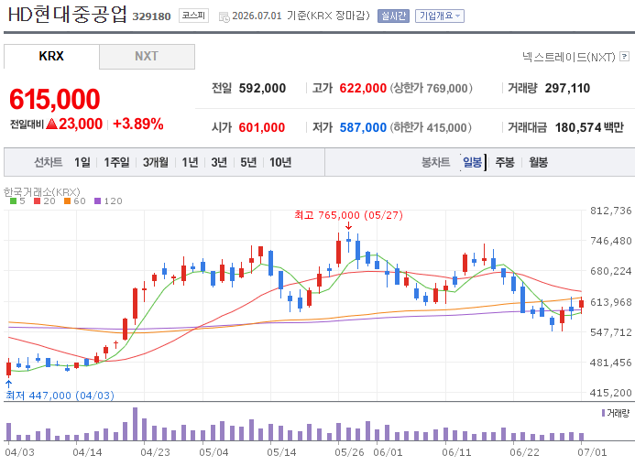The image size is (635, 466).
Task: Select the 일봉 daily candle chart
Action: point(473,162)
